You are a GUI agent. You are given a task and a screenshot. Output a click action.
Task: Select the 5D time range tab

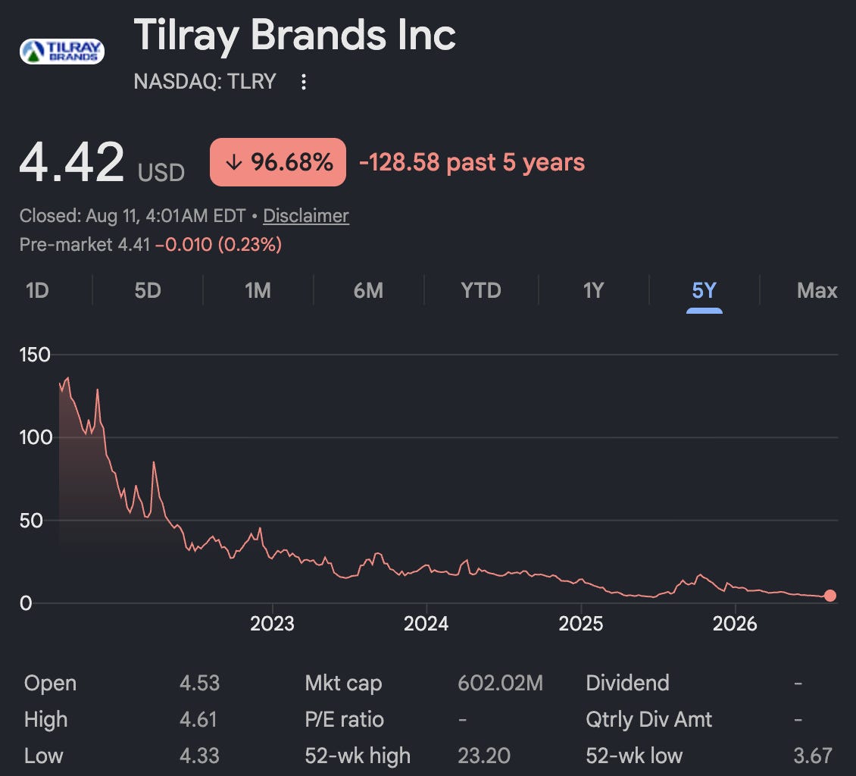click(148, 290)
